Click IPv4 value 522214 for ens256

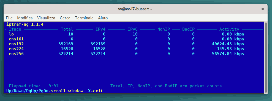pyautogui.click(x=98, y=54)
